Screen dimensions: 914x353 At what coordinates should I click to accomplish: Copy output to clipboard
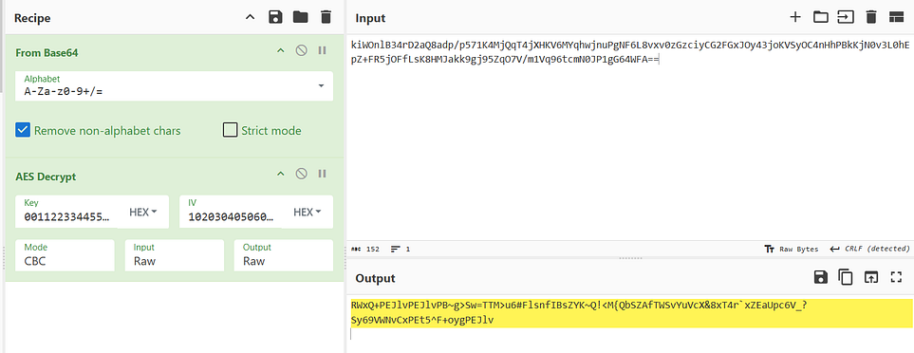coord(846,277)
